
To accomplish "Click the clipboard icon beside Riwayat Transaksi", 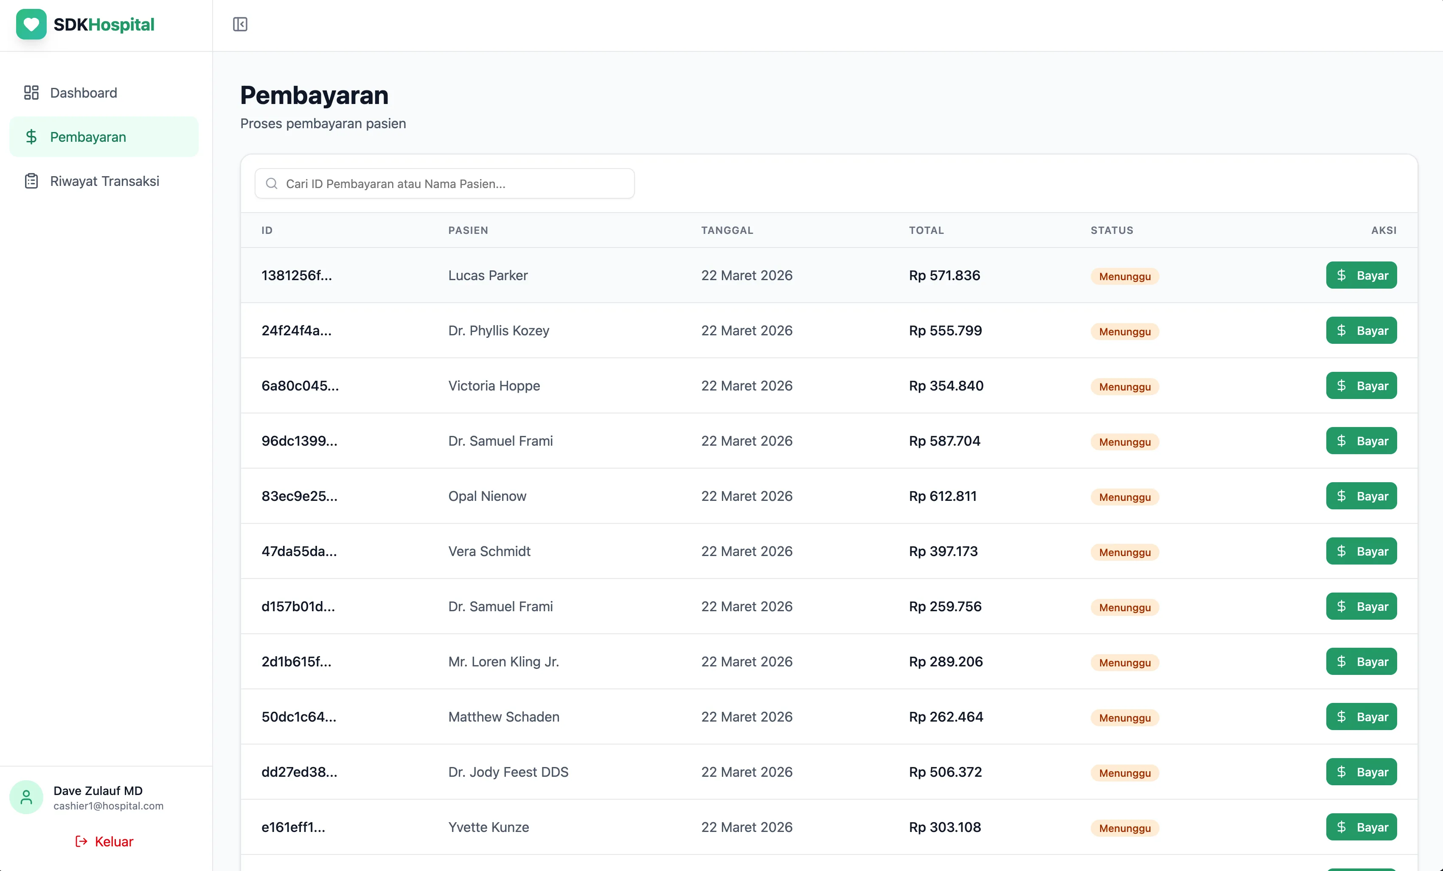I will [x=31, y=181].
